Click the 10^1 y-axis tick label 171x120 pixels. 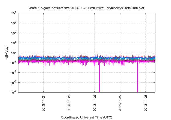click(13, 43)
